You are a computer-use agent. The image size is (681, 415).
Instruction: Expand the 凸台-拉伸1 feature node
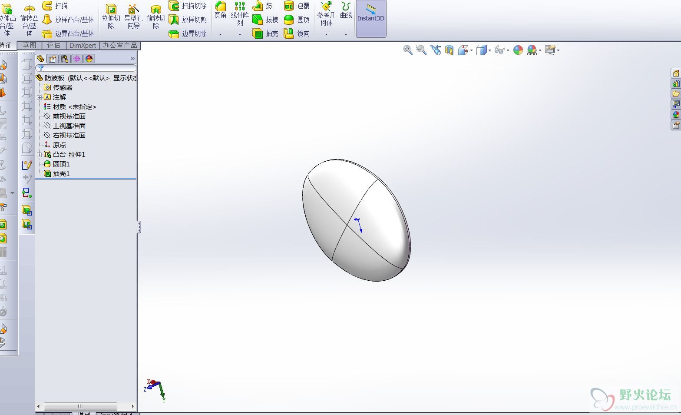(x=40, y=155)
